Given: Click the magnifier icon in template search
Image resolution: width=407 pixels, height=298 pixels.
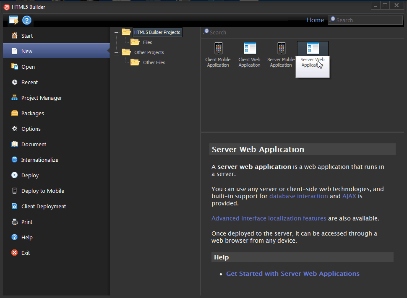Looking at the screenshot, I should pos(206,31).
